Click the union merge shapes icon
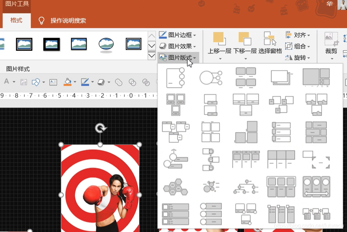The image size is (347, 232). pyautogui.click(x=118, y=83)
